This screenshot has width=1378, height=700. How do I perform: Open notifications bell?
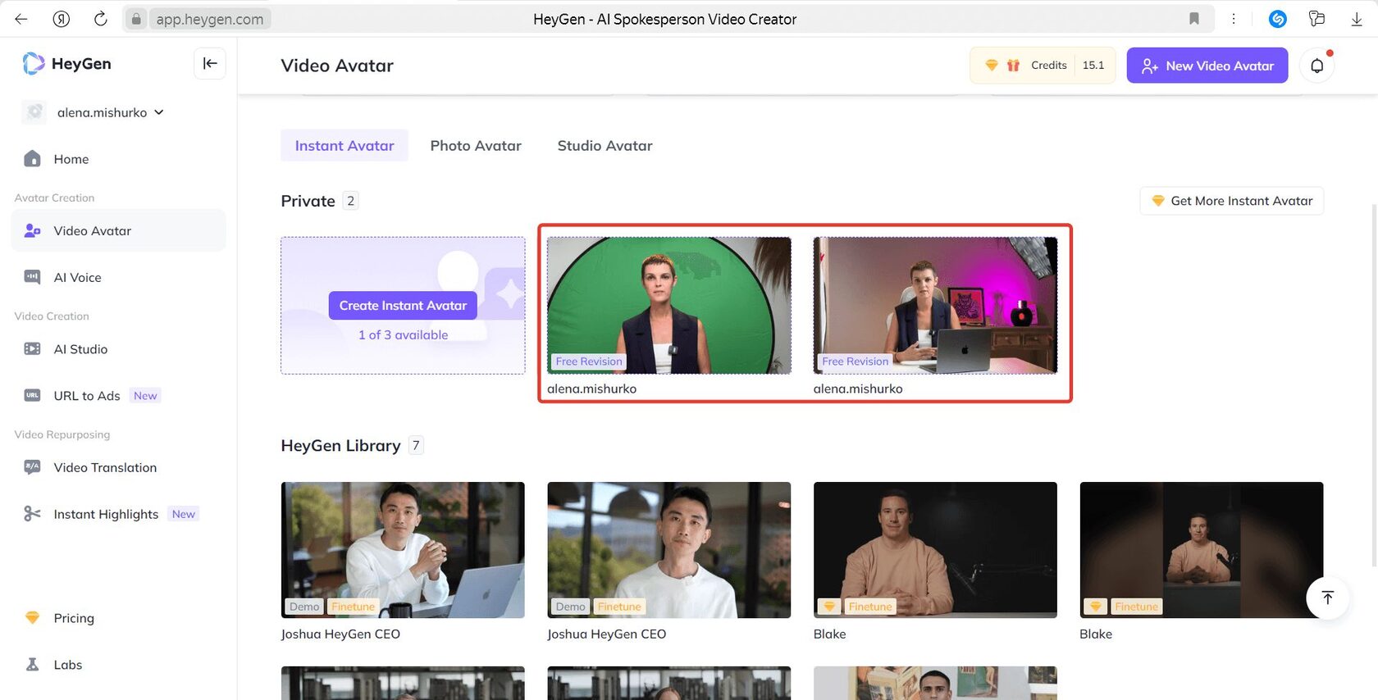pos(1317,66)
